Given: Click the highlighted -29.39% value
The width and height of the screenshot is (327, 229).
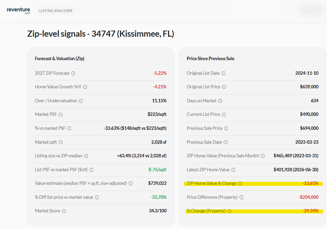Looking at the screenshot, I should pos(311,211).
